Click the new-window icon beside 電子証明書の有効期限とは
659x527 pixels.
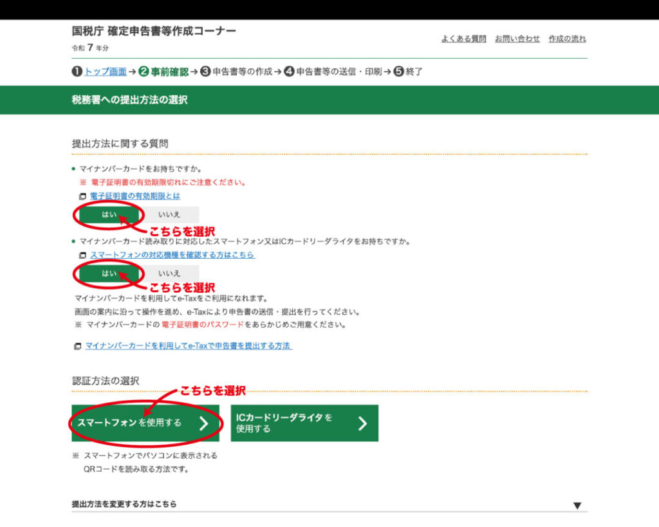pyautogui.click(x=82, y=196)
